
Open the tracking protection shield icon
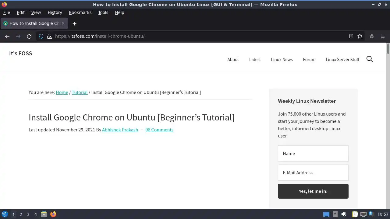tap(41, 36)
